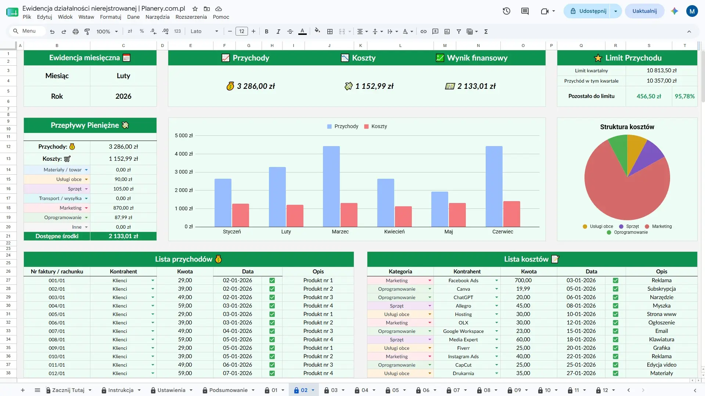Viewport: 705px width, 396px height.
Task: Switch to the Podsumowanie sheet tab
Action: pos(229,390)
